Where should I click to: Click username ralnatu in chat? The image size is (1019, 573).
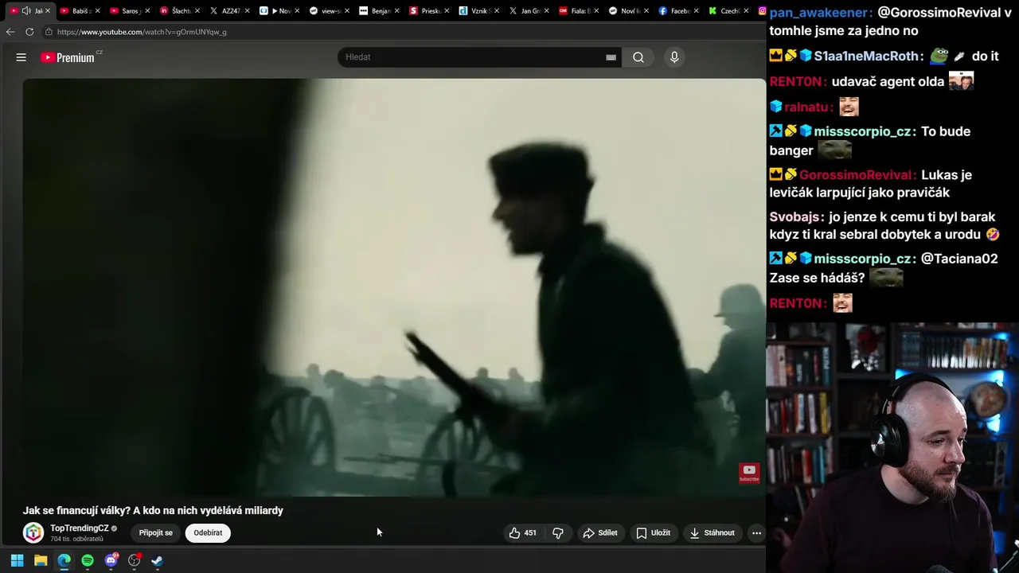[808, 107]
